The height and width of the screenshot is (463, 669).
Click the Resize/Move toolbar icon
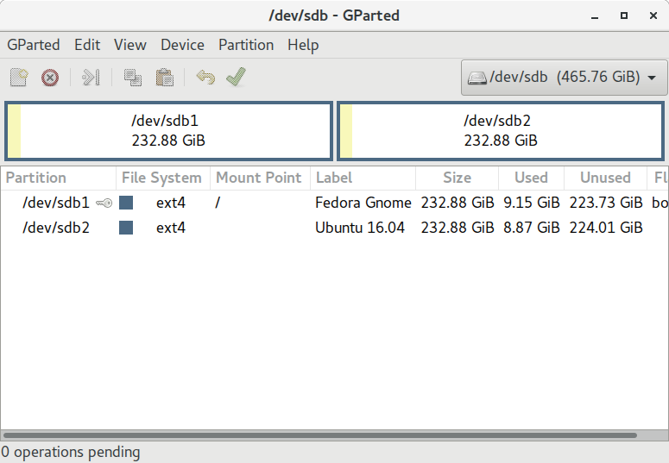pos(91,78)
